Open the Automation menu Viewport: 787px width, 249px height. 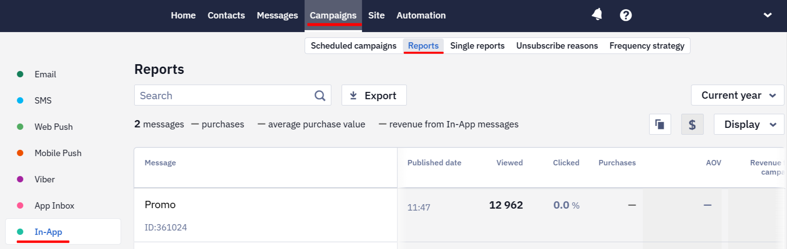coord(421,16)
